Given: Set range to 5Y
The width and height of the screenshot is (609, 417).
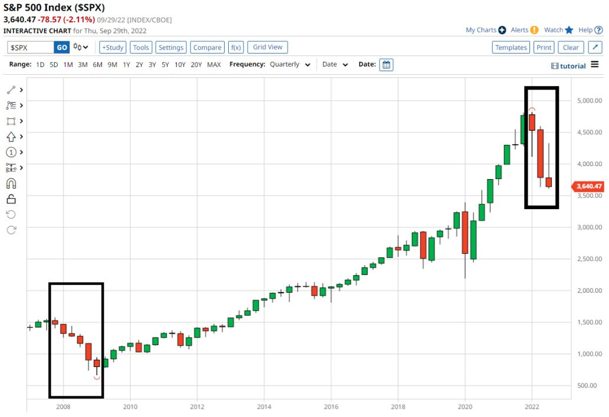Looking at the screenshot, I should coord(166,65).
